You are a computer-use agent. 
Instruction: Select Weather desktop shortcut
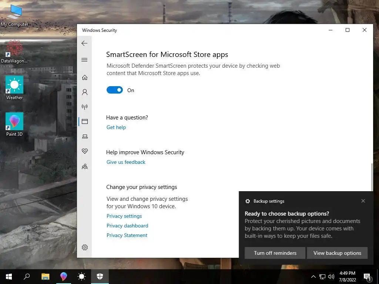tap(14, 88)
